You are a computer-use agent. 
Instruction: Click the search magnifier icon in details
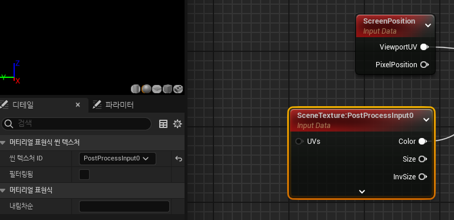9,124
